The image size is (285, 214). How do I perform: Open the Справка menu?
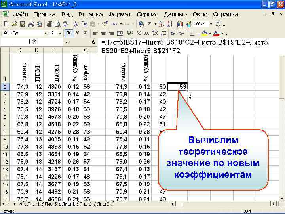226,14
